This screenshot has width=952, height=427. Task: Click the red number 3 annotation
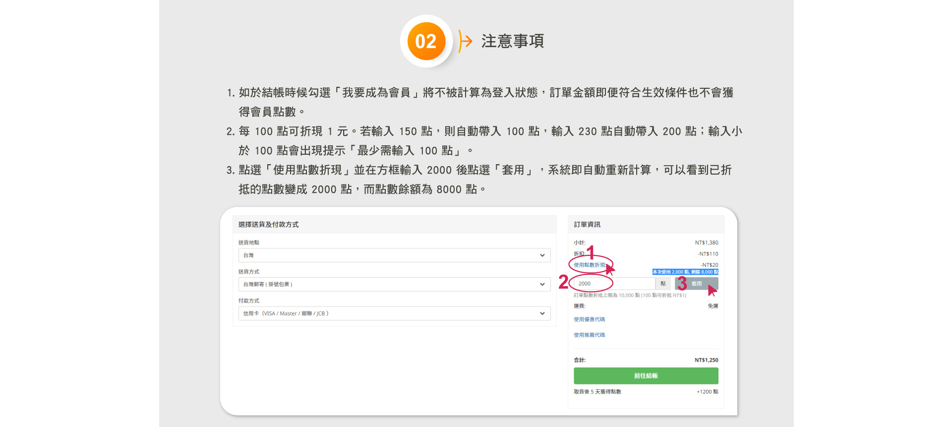pos(682,284)
